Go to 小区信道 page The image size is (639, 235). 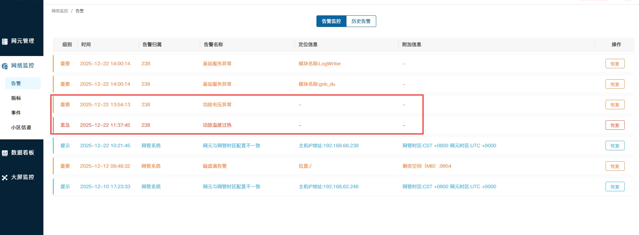point(21,127)
